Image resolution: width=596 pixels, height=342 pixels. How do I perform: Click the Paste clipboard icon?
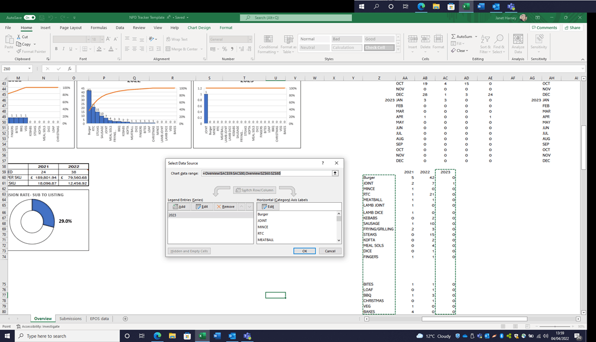click(9, 40)
